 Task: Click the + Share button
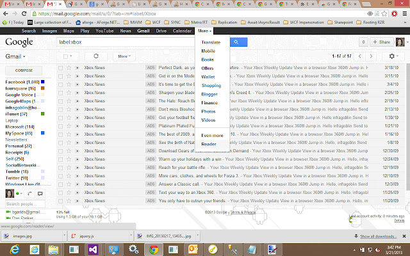coord(382,42)
